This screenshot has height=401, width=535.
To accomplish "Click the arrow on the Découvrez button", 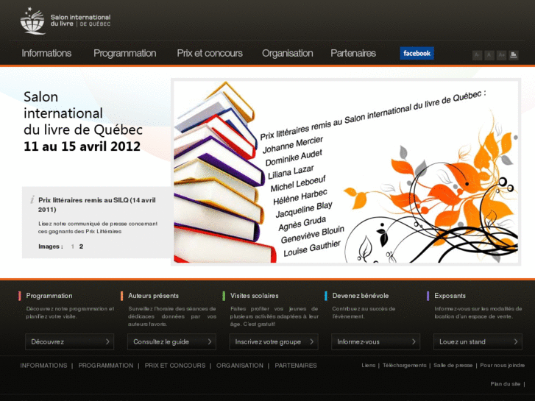I will pyautogui.click(x=107, y=341).
